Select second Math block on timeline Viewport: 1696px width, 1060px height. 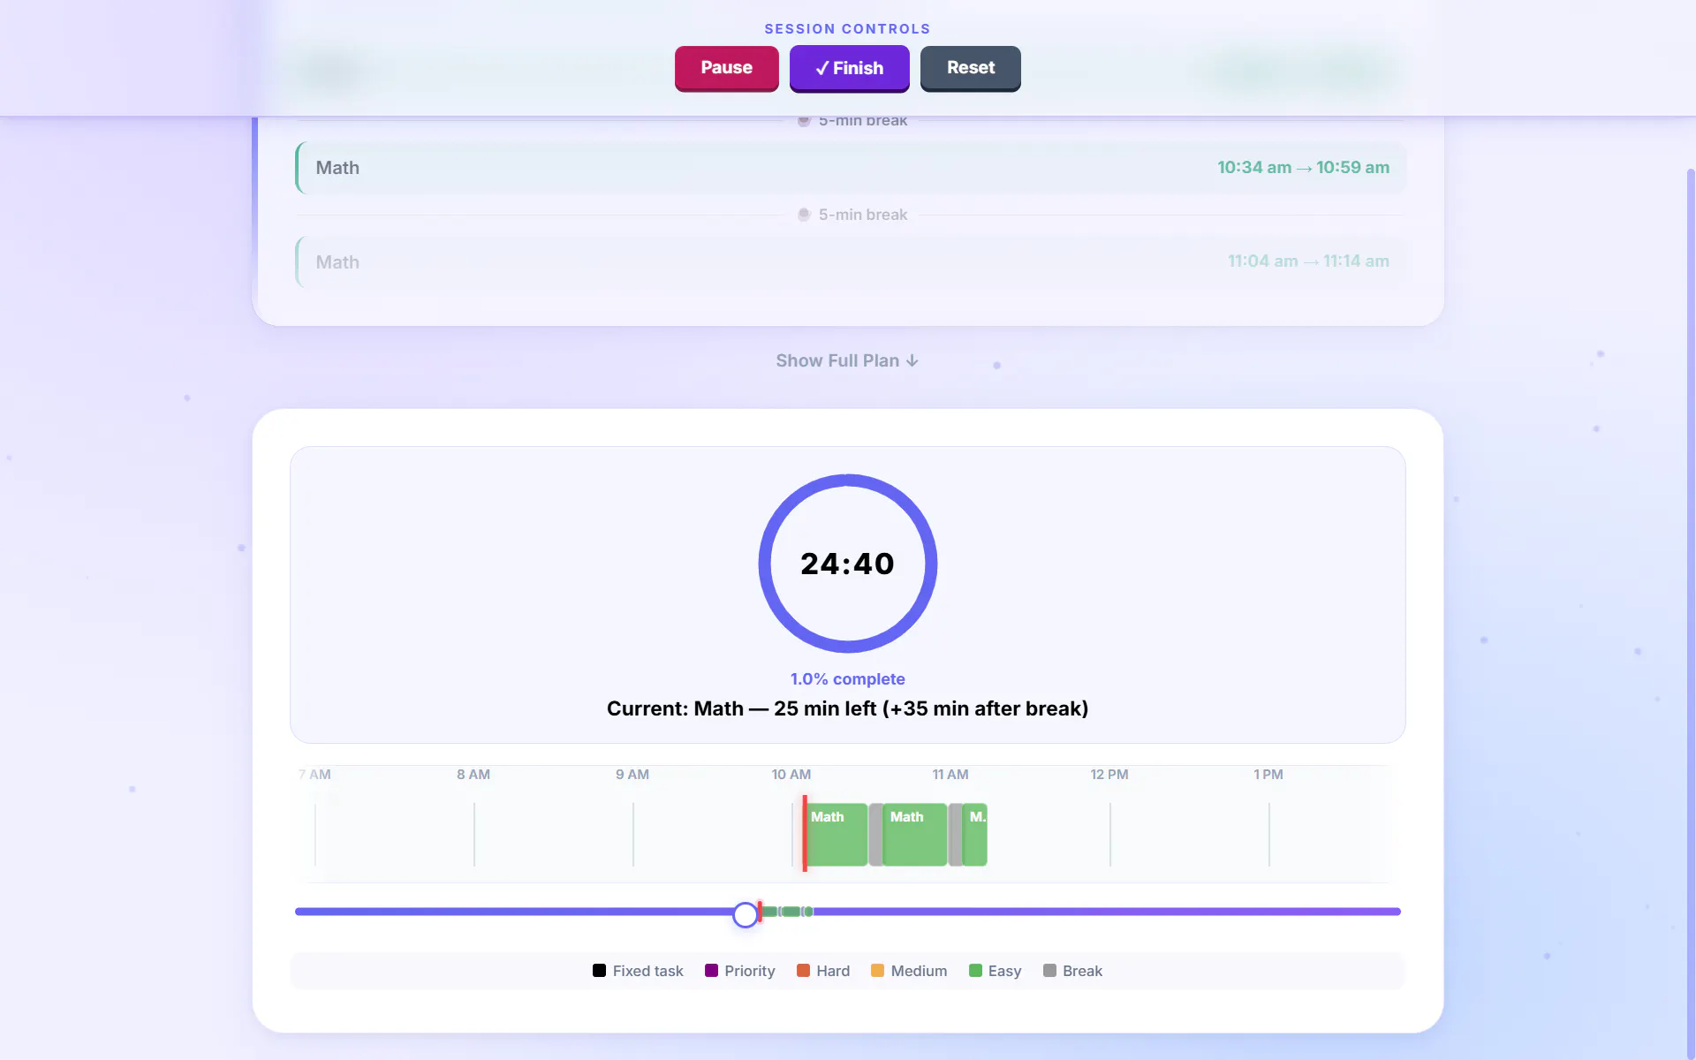tap(914, 835)
